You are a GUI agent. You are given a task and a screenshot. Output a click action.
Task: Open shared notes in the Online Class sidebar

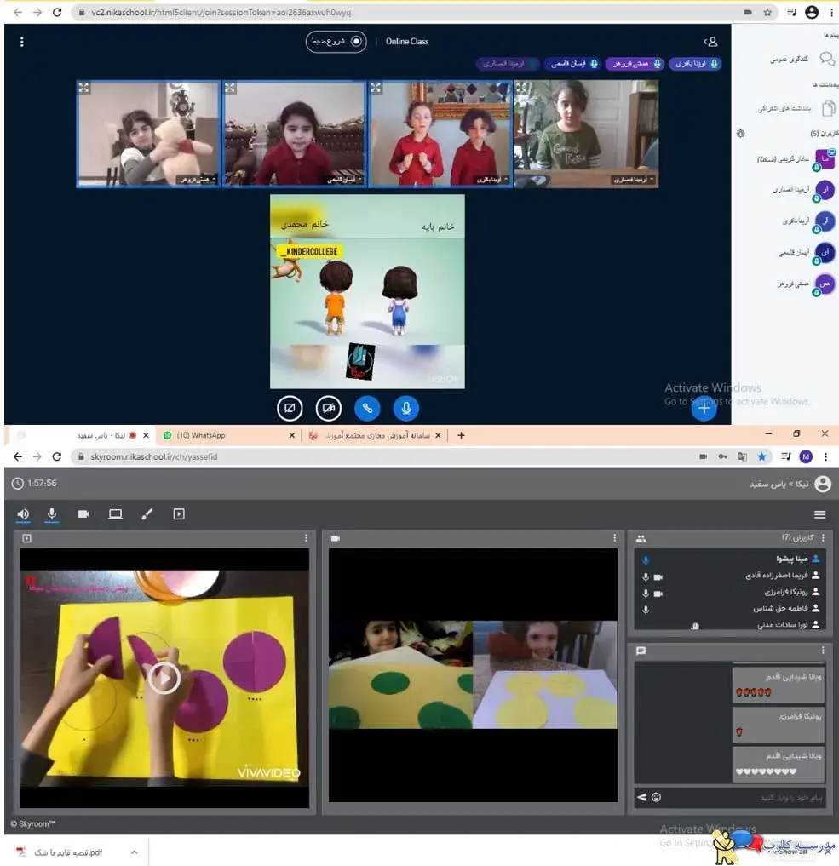796,108
